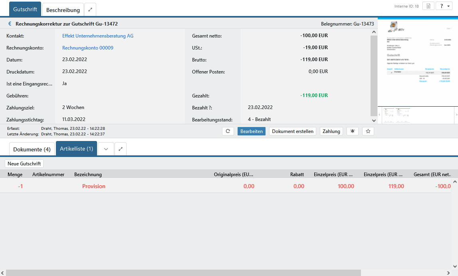Viewport: 458px width, 276px height.
Task: Click the Zahlung button
Action: click(331, 131)
